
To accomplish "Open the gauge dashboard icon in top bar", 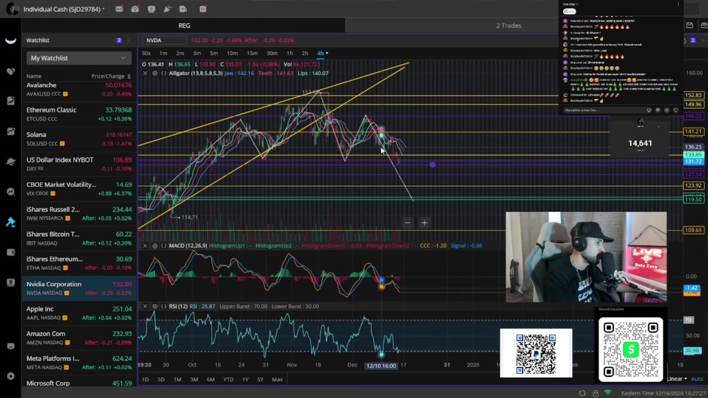I will tap(135, 9).
